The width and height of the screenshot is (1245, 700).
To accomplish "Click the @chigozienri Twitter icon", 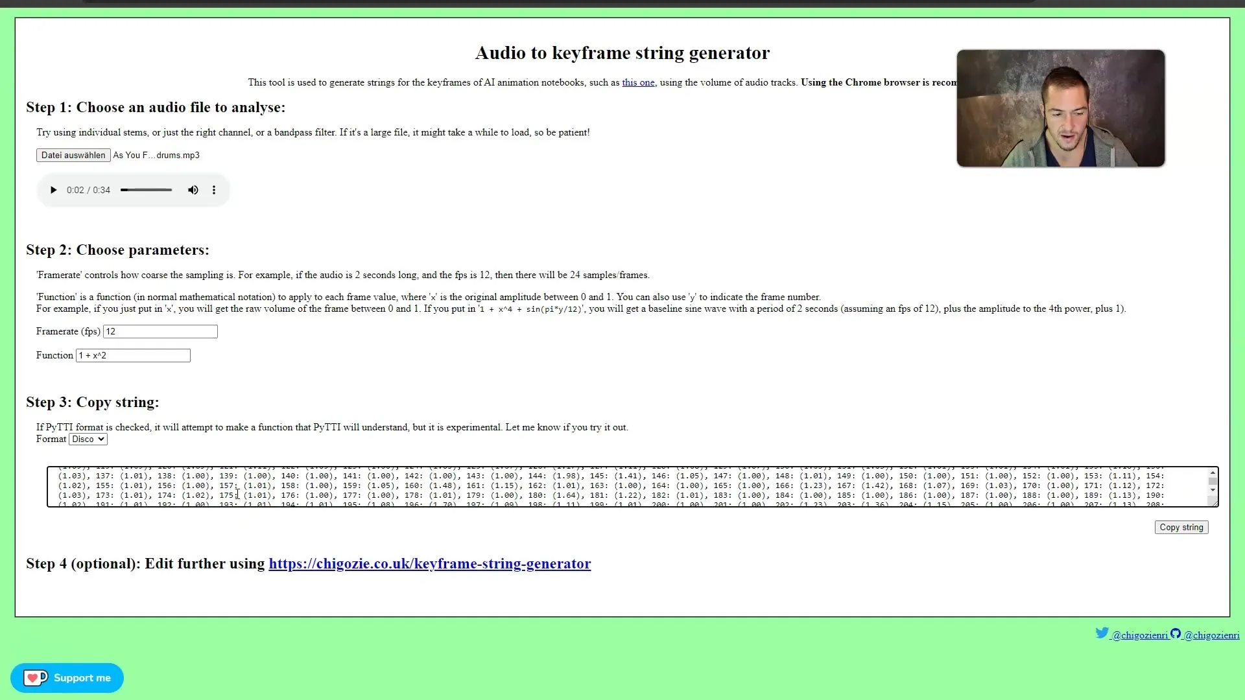I will pyautogui.click(x=1102, y=633).
